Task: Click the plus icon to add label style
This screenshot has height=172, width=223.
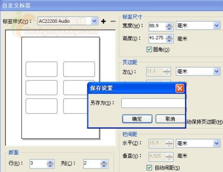Action: [103, 21]
